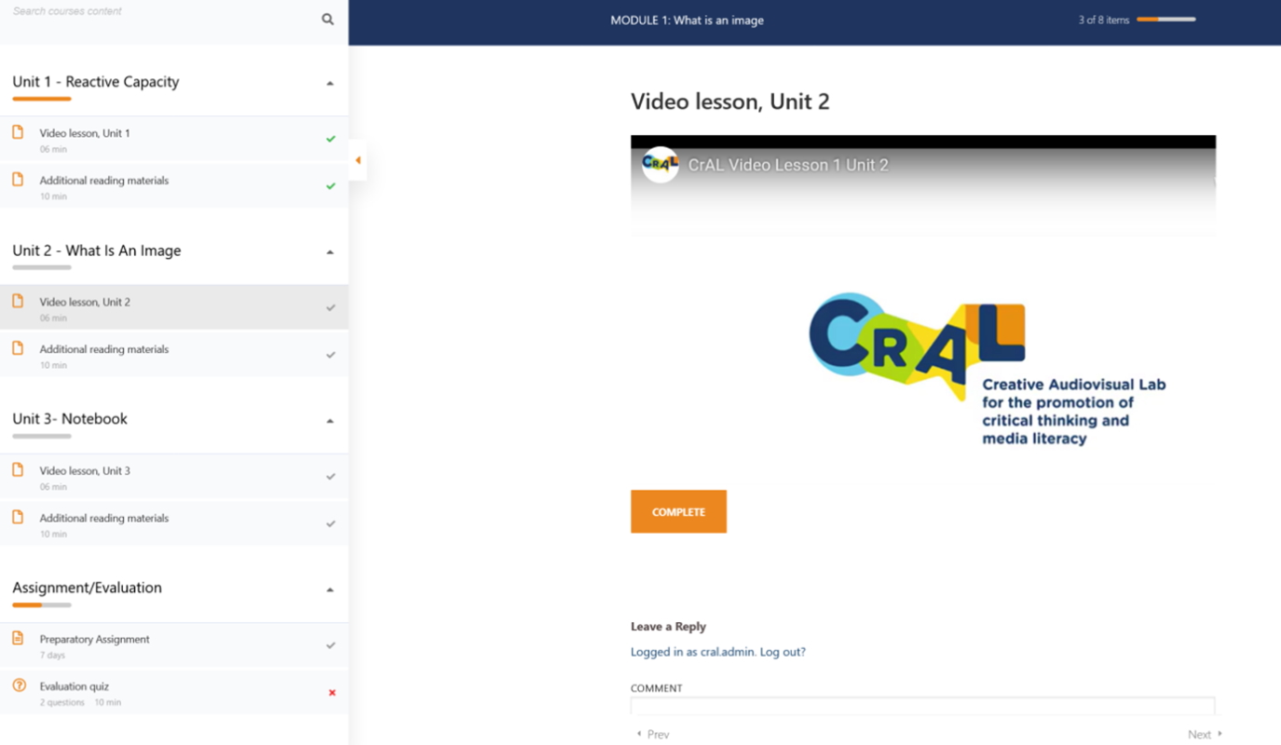Collapse the sidebar with orange arrow
This screenshot has width=1281, height=745.
(358, 160)
